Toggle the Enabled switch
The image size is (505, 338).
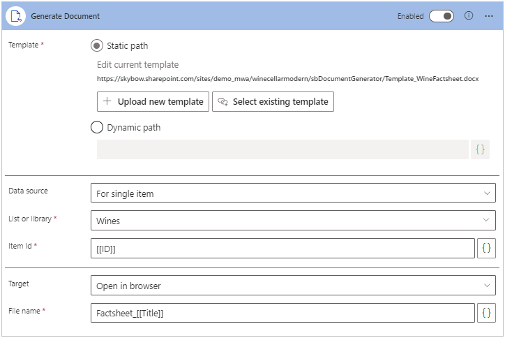point(442,15)
